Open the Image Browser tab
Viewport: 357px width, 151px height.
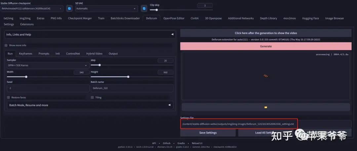pyautogui.click(x=335, y=18)
